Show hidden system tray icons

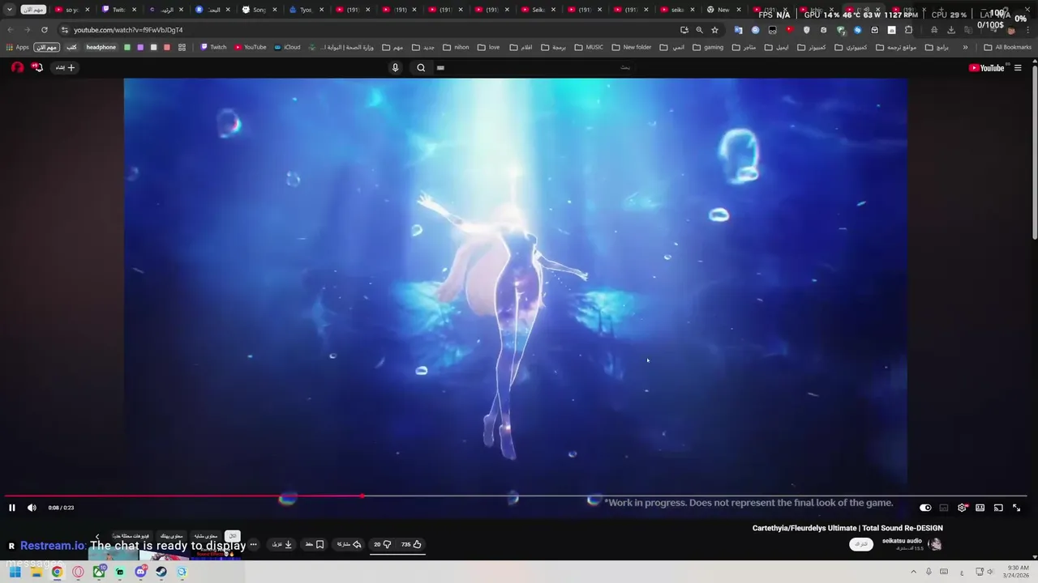point(914,572)
